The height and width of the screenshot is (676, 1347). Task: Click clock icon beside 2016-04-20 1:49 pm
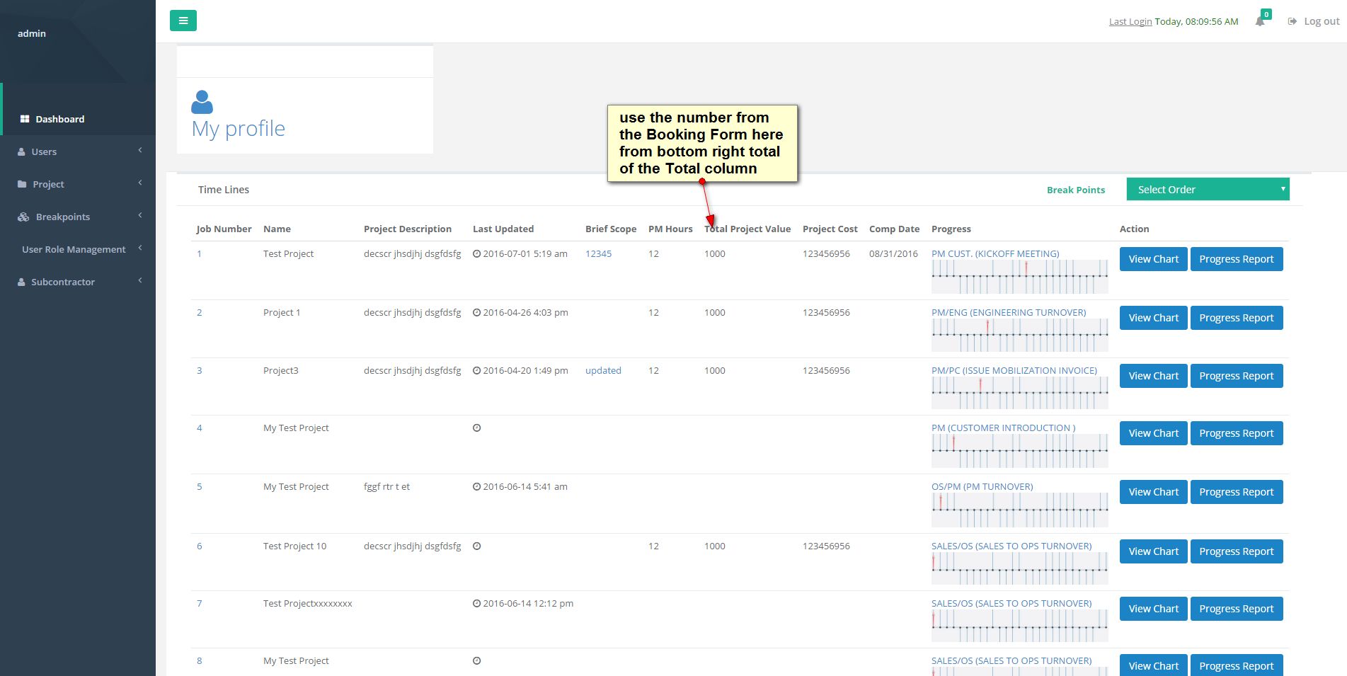tap(477, 370)
